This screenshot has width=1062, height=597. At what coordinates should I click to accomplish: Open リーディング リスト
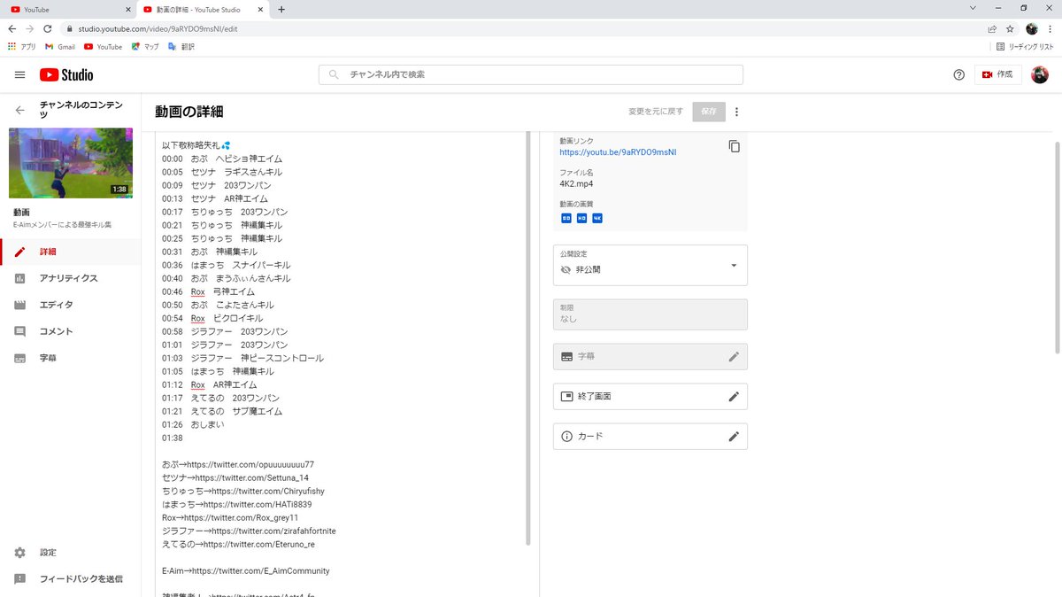[1025, 46]
